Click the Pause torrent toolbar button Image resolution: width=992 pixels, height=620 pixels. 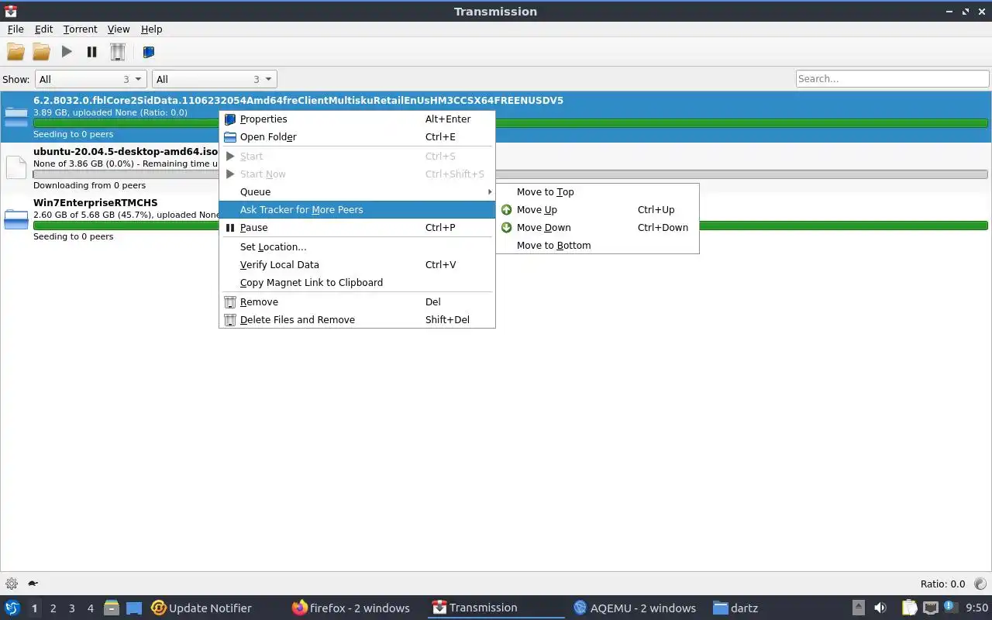(91, 52)
